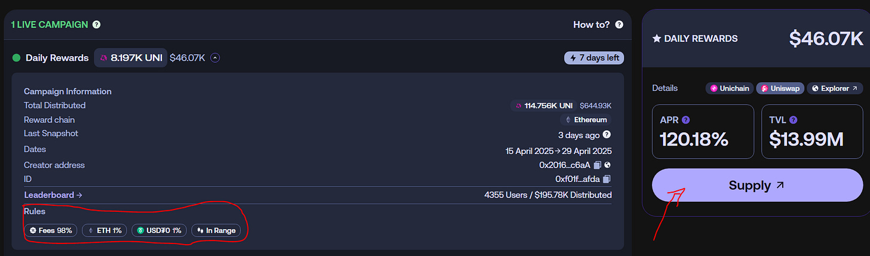Image resolution: width=870 pixels, height=256 pixels.
Task: Show TVL info tooltip icon
Action: point(794,119)
